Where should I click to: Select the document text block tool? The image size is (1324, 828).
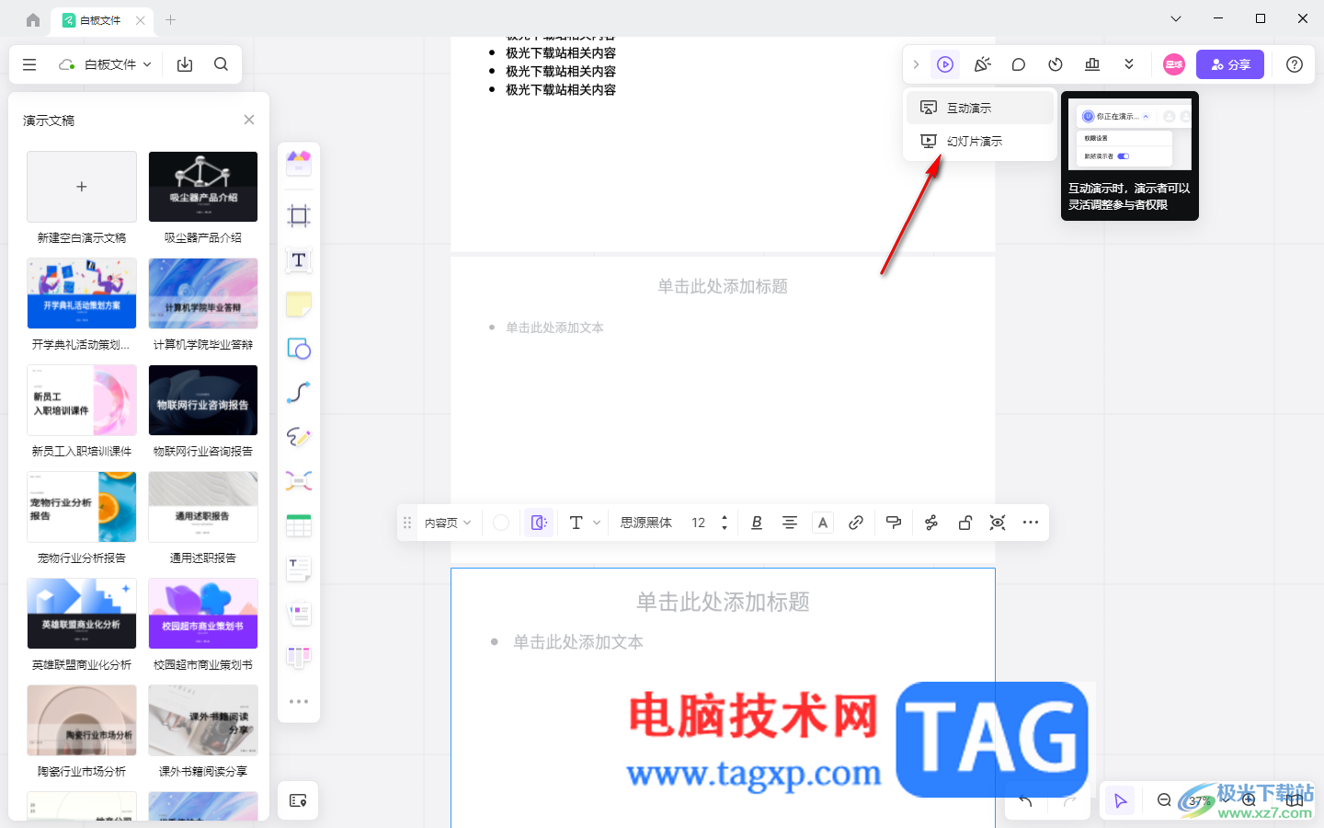pyautogui.click(x=299, y=569)
